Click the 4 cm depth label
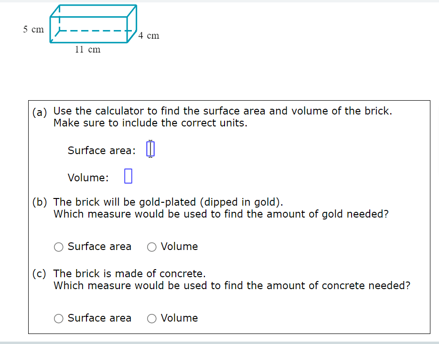 click(149, 35)
